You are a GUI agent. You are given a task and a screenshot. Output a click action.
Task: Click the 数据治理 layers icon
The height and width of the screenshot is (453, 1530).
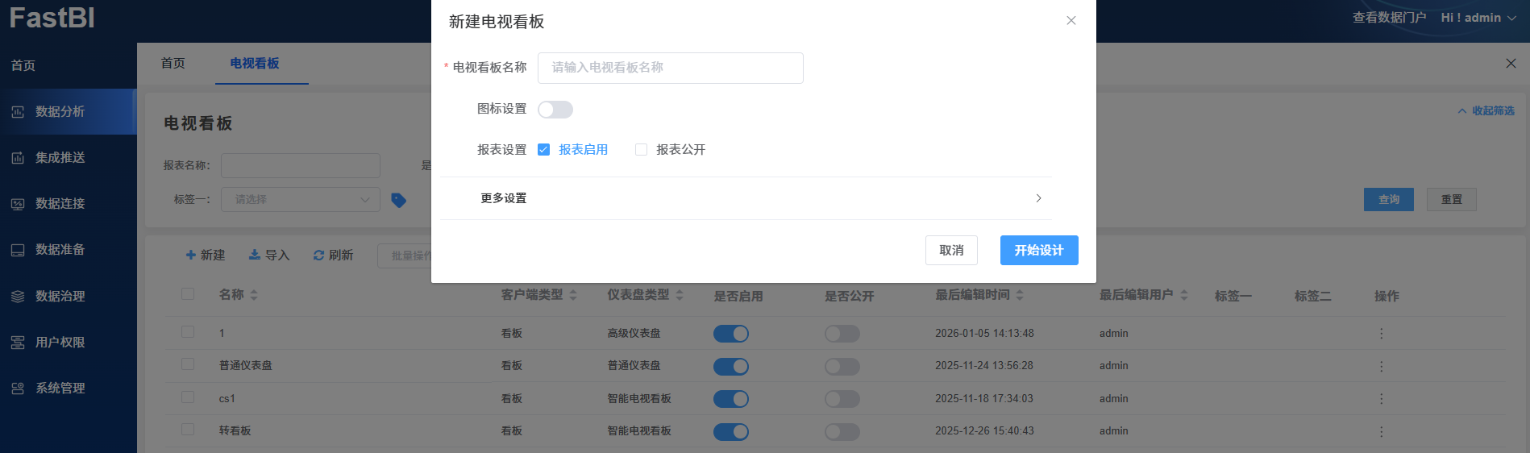point(18,297)
